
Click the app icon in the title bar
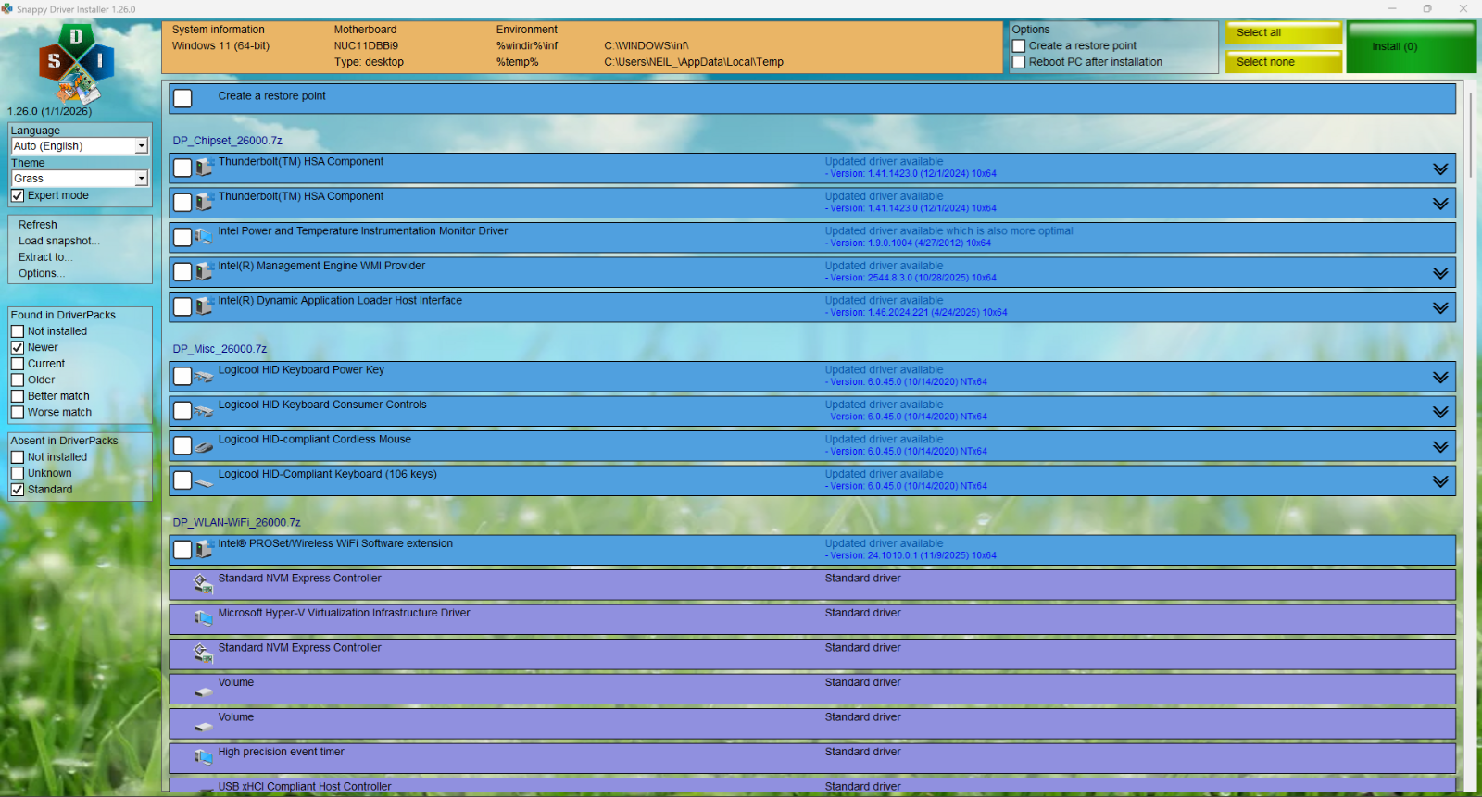7,8
